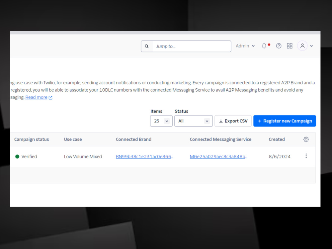332x249 pixels.
Task: Click Register new Campaign button
Action: pos(285,121)
